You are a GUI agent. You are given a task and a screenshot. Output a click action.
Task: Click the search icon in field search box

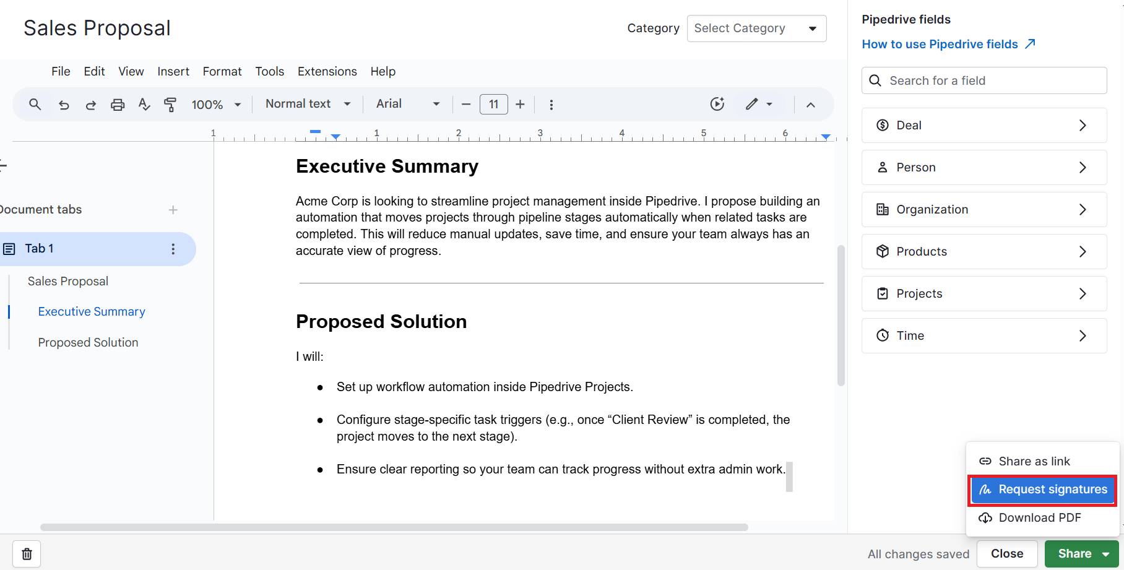coord(875,80)
